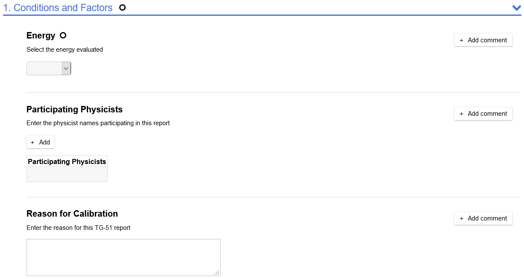Image resolution: width=524 pixels, height=279 pixels.
Task: Add comment to the Energy section
Action: point(483,40)
